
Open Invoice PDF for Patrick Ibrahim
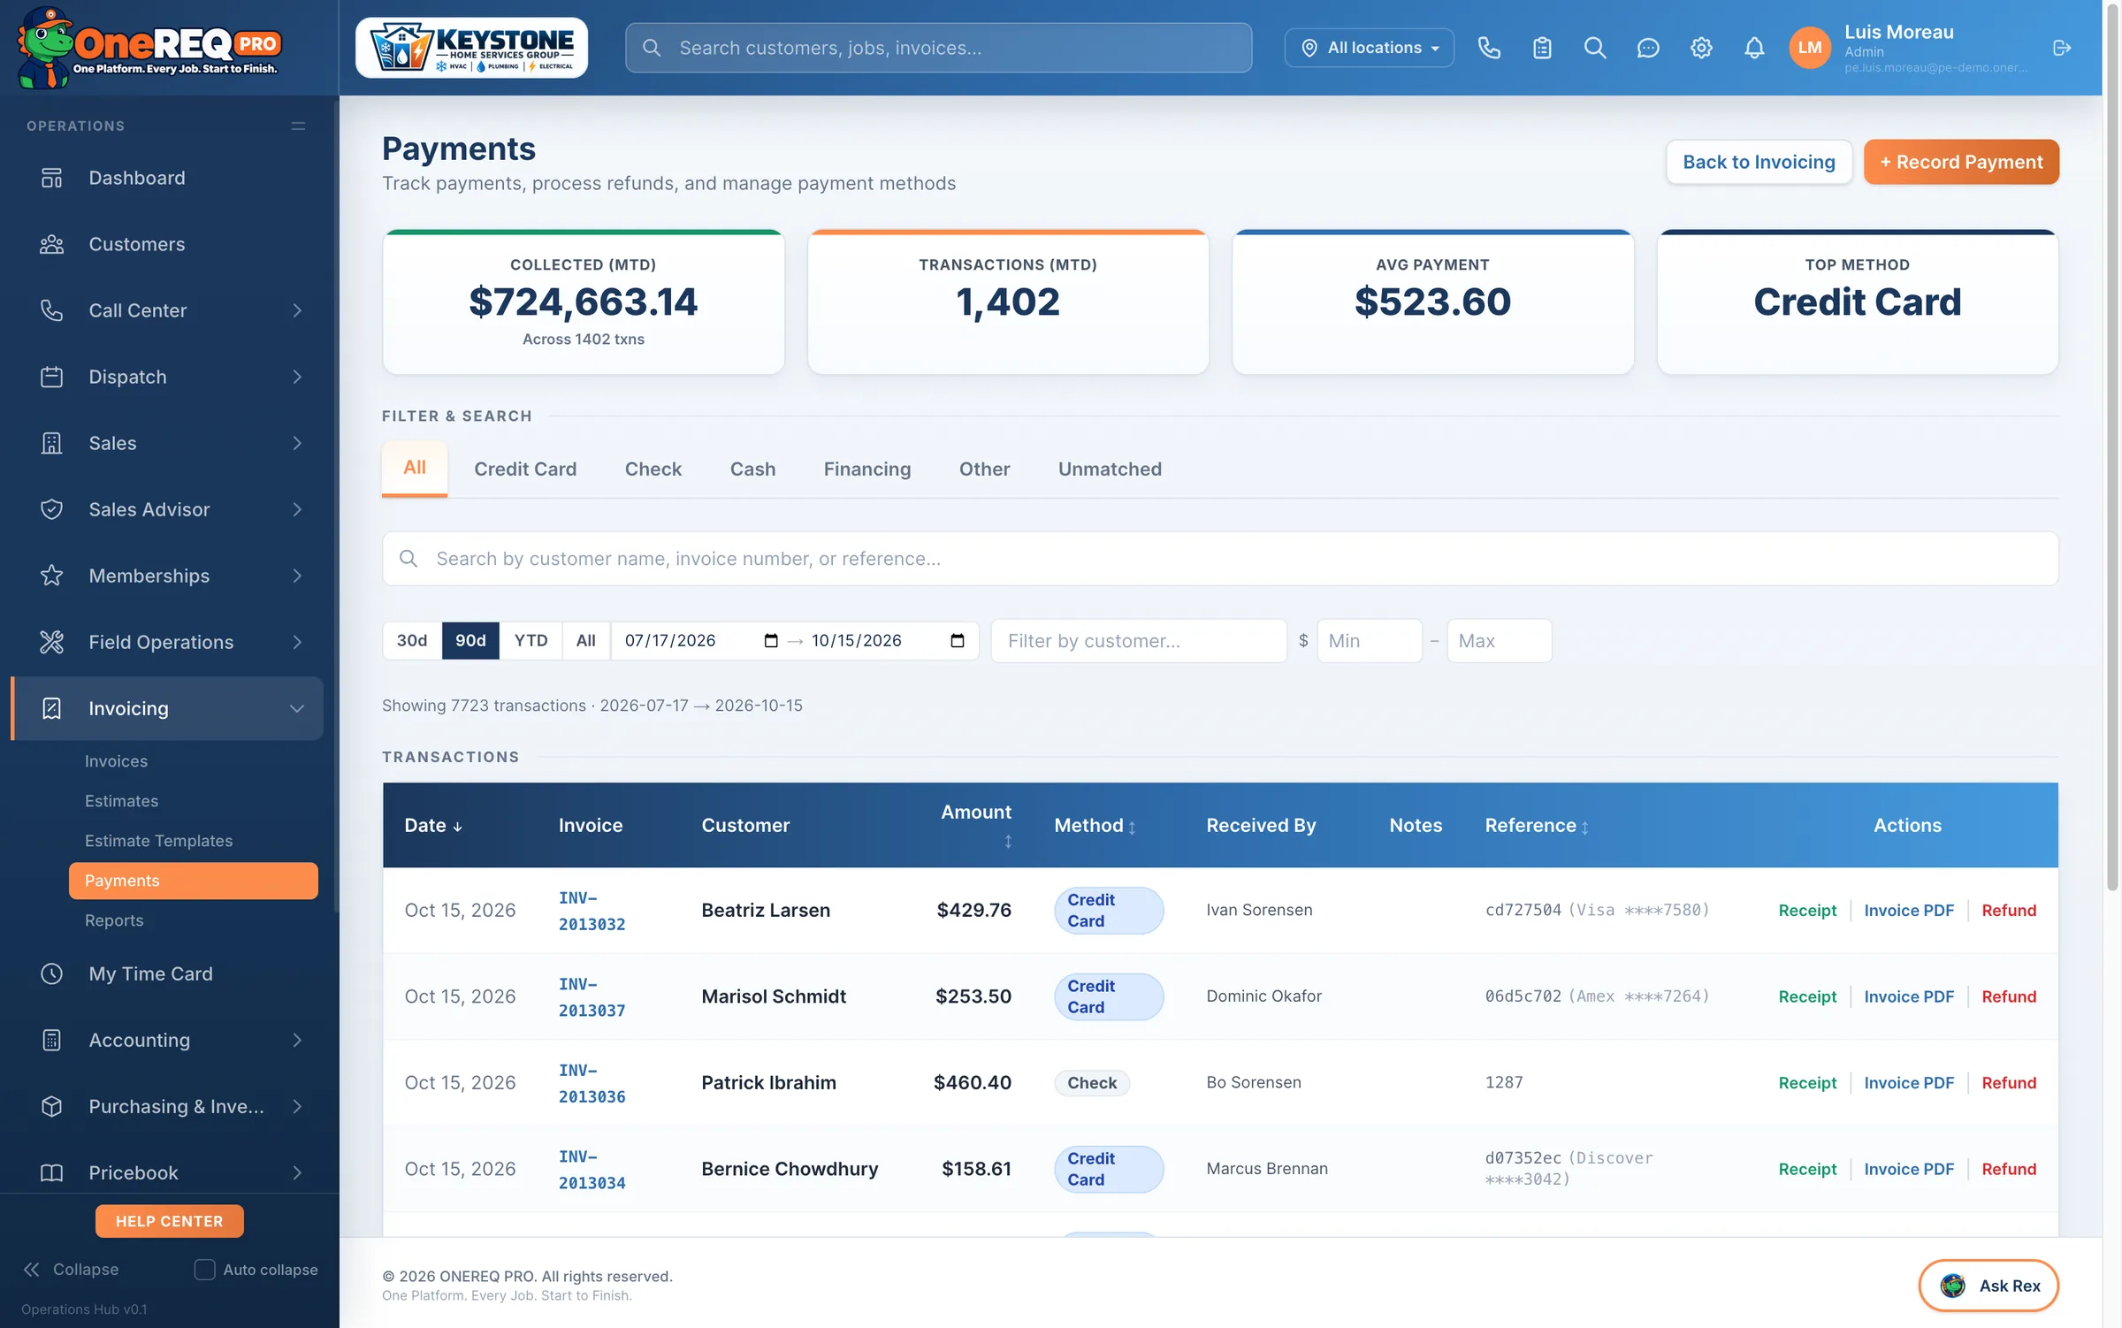coord(1909,1083)
